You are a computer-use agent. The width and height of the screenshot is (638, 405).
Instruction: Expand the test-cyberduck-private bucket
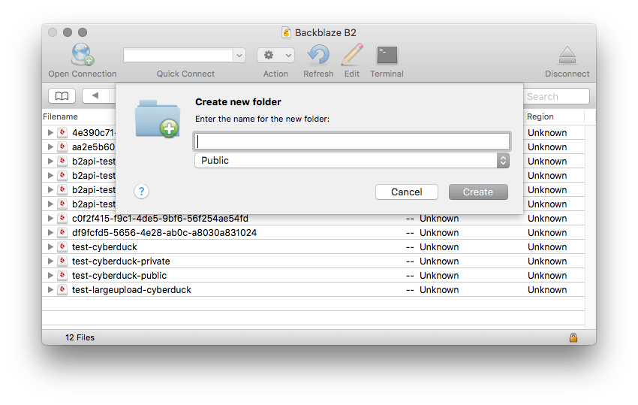(x=50, y=261)
